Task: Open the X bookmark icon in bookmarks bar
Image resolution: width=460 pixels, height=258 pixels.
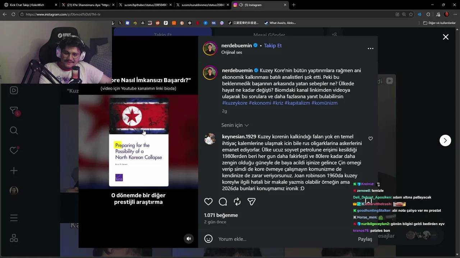Action: click(120, 23)
